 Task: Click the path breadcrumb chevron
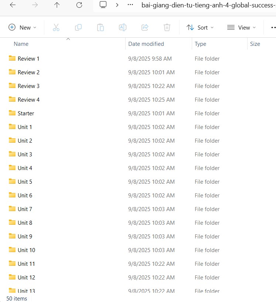click(x=117, y=5)
